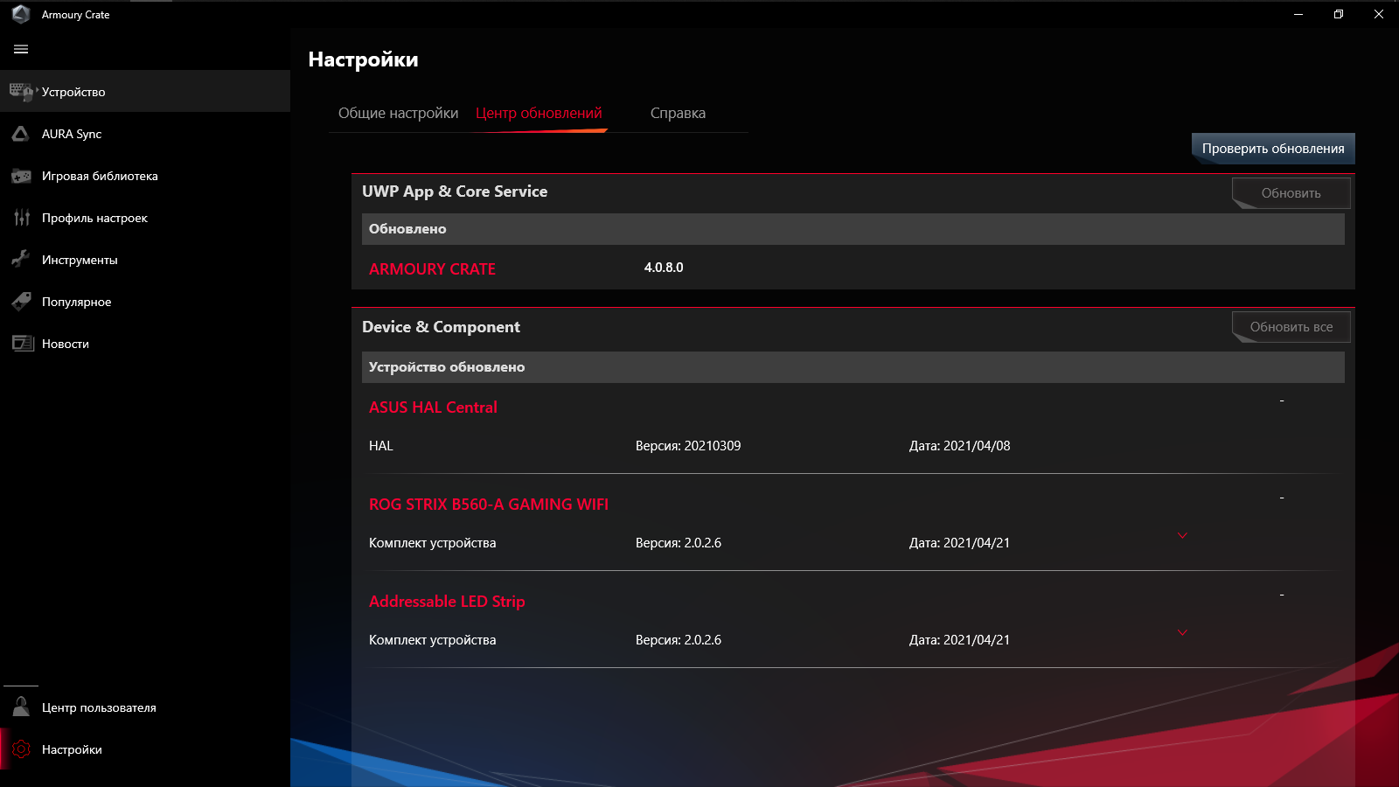Image resolution: width=1399 pixels, height=787 pixels.
Task: Click the Популярное tag icon
Action: click(21, 302)
